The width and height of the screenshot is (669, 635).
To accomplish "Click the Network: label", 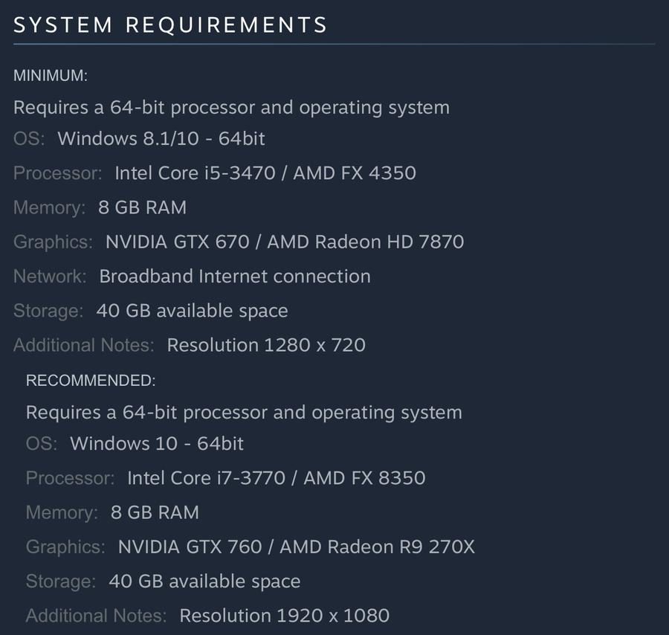I will (x=50, y=276).
